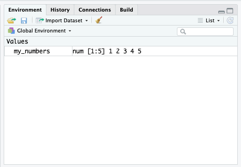Viewport: 241px width, 167px height.
Task: Click the Global Environment colored squares icon
Action: pyautogui.click(x=11, y=31)
